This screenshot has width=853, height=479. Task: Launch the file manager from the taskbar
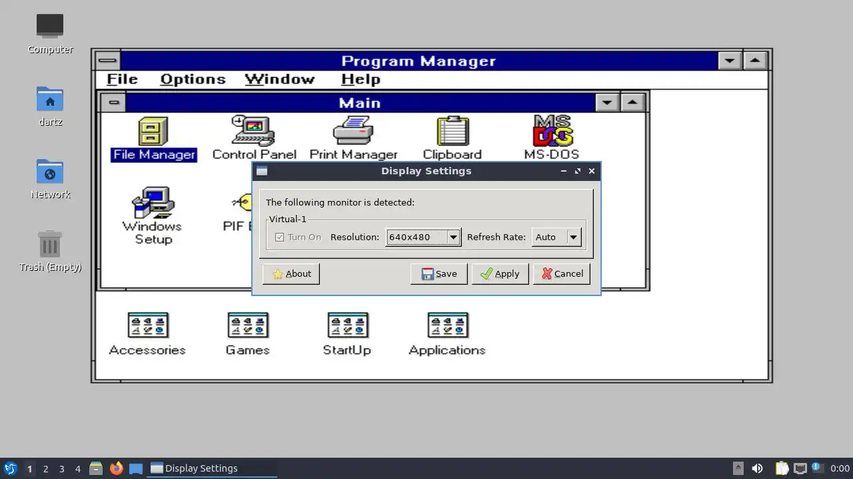click(96, 468)
